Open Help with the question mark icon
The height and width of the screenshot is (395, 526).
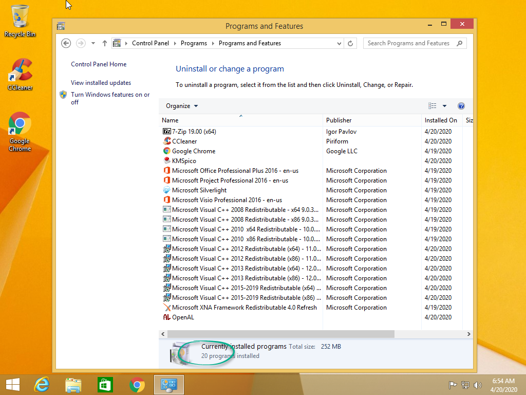coord(461,106)
